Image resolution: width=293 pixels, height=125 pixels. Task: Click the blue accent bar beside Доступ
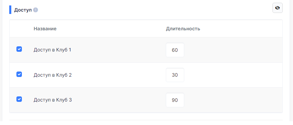(10, 10)
